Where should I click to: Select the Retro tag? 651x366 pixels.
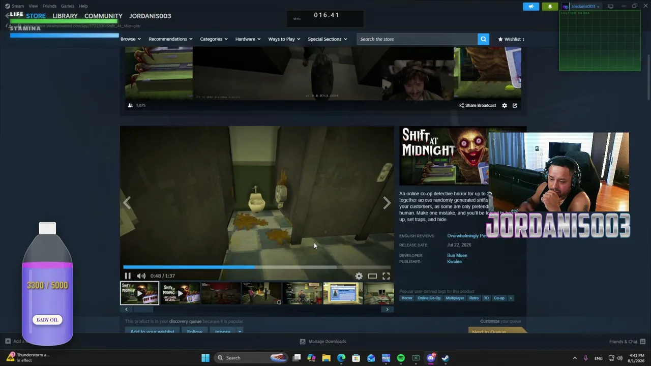tap(474, 298)
